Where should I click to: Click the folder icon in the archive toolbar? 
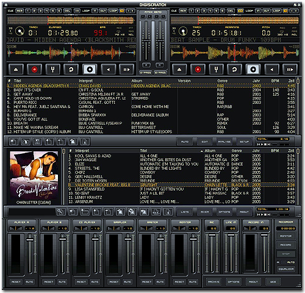[85, 212]
